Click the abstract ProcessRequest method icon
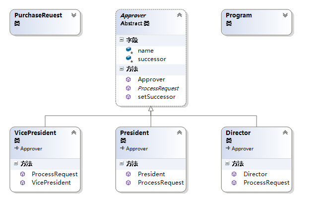 coord(128,88)
